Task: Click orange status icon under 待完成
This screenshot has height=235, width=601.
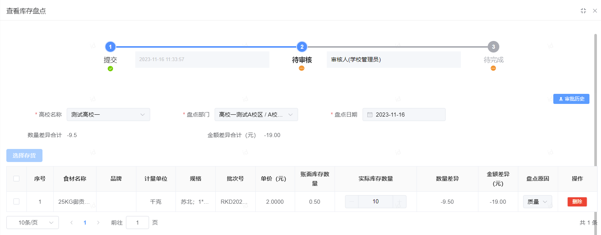Action: pos(493,68)
